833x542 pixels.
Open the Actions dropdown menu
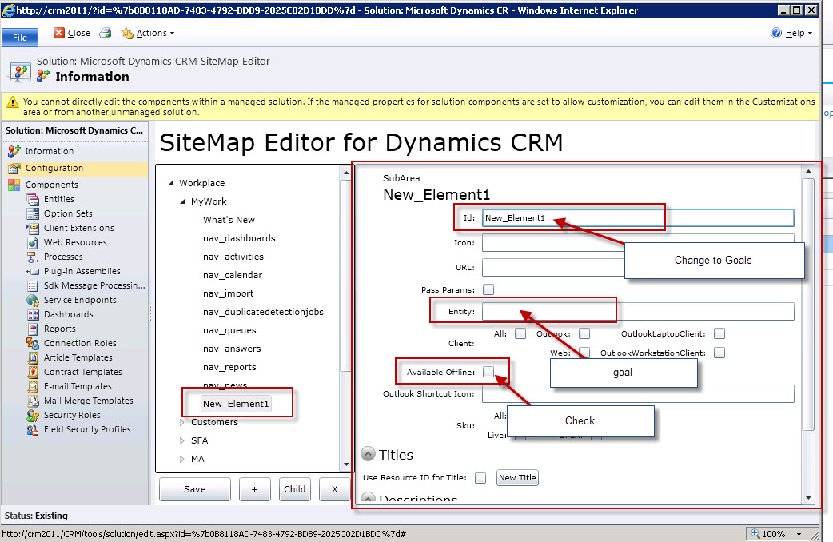[x=148, y=33]
